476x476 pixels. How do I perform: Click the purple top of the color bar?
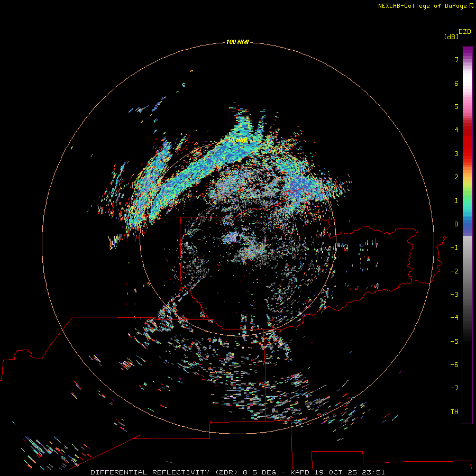(467, 52)
